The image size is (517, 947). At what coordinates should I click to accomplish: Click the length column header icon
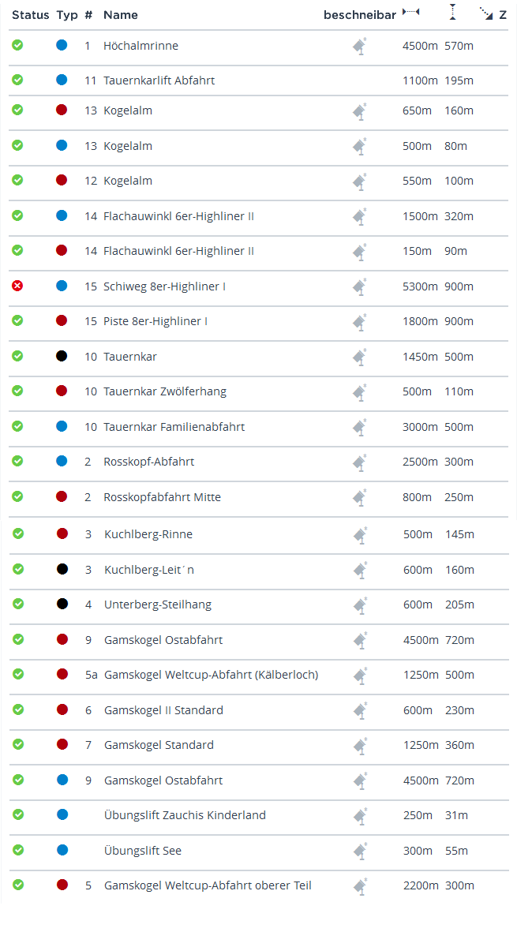411,13
